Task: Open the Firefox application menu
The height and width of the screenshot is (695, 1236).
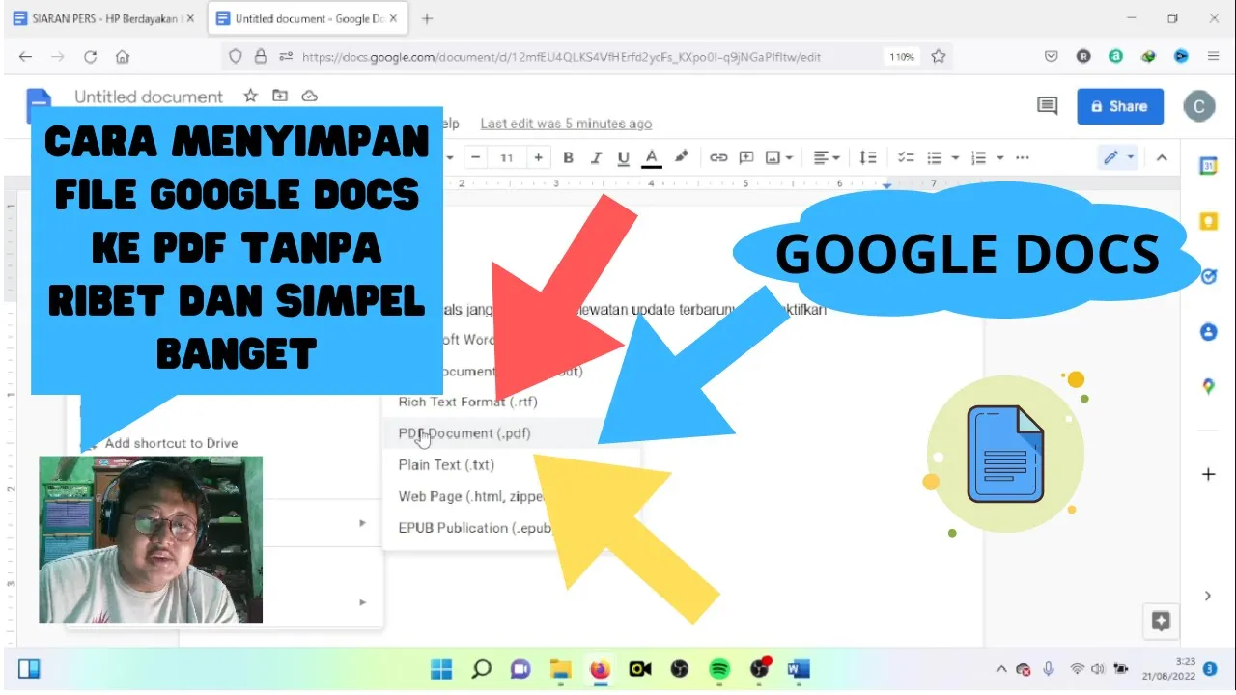Action: tap(1213, 57)
